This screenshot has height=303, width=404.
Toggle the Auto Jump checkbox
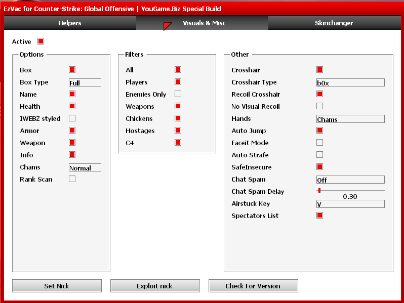(x=320, y=131)
